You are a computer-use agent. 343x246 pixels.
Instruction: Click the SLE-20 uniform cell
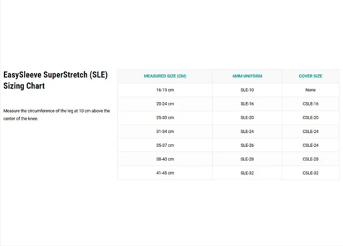(247, 117)
